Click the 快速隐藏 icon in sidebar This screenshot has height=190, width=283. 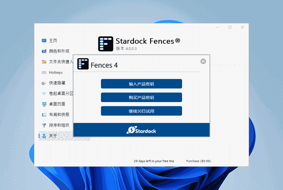coord(44,83)
